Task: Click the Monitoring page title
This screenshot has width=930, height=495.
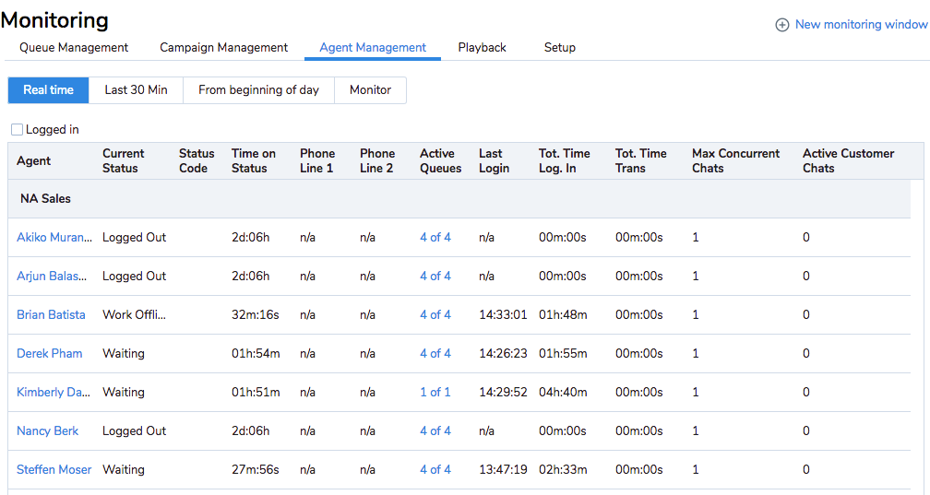Action: pos(54,20)
